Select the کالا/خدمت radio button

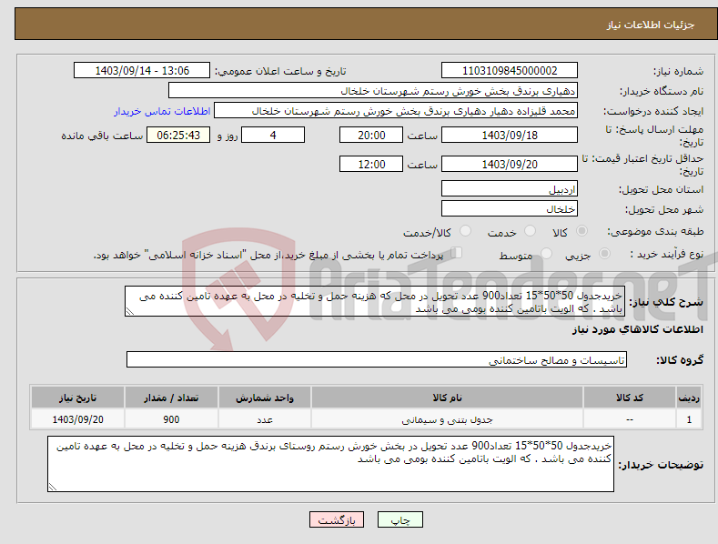tap(465, 231)
